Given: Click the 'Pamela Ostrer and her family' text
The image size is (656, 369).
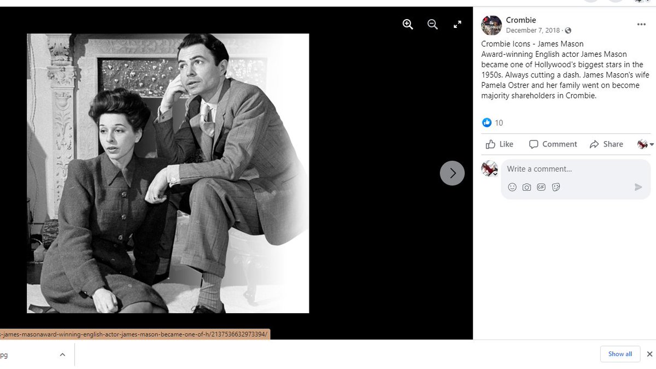Looking at the screenshot, I should tap(538, 85).
